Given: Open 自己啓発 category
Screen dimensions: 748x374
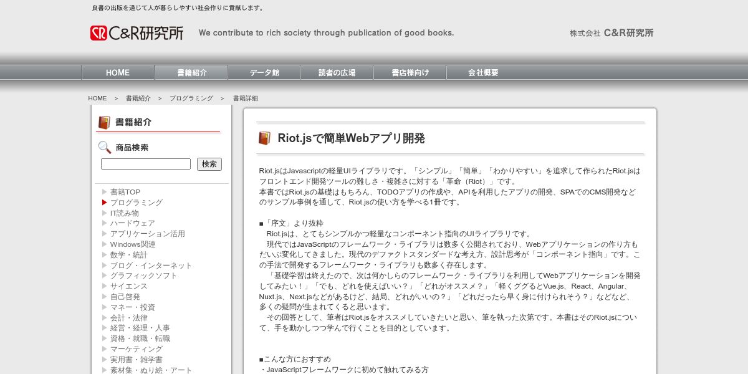Looking at the screenshot, I should pyautogui.click(x=125, y=297).
